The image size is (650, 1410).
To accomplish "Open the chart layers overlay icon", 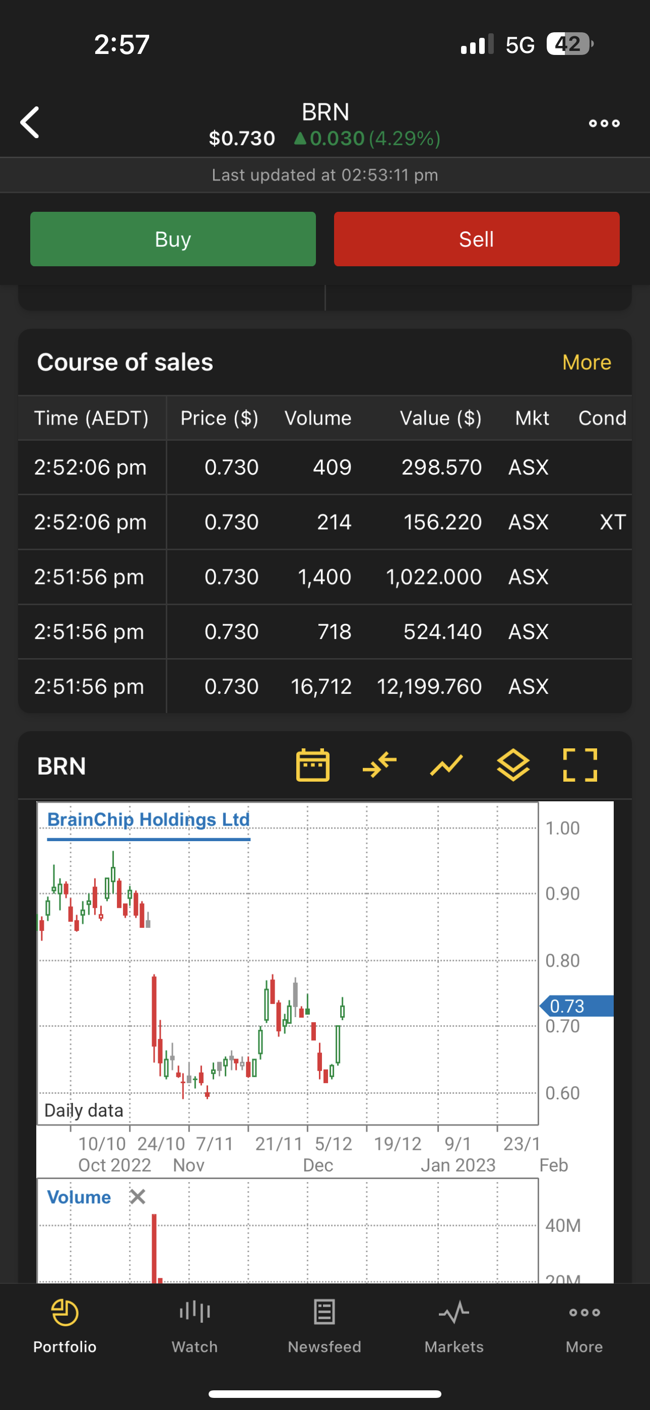I will pyautogui.click(x=513, y=765).
